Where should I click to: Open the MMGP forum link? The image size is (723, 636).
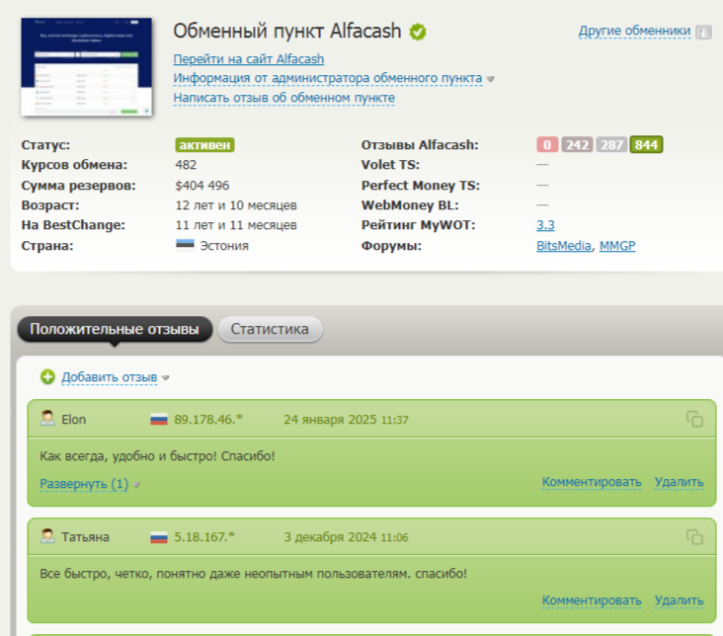pyautogui.click(x=617, y=245)
